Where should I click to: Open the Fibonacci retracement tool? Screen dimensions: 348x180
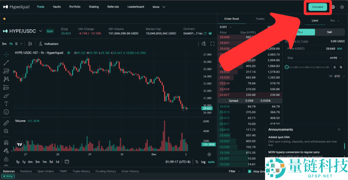click(6, 71)
